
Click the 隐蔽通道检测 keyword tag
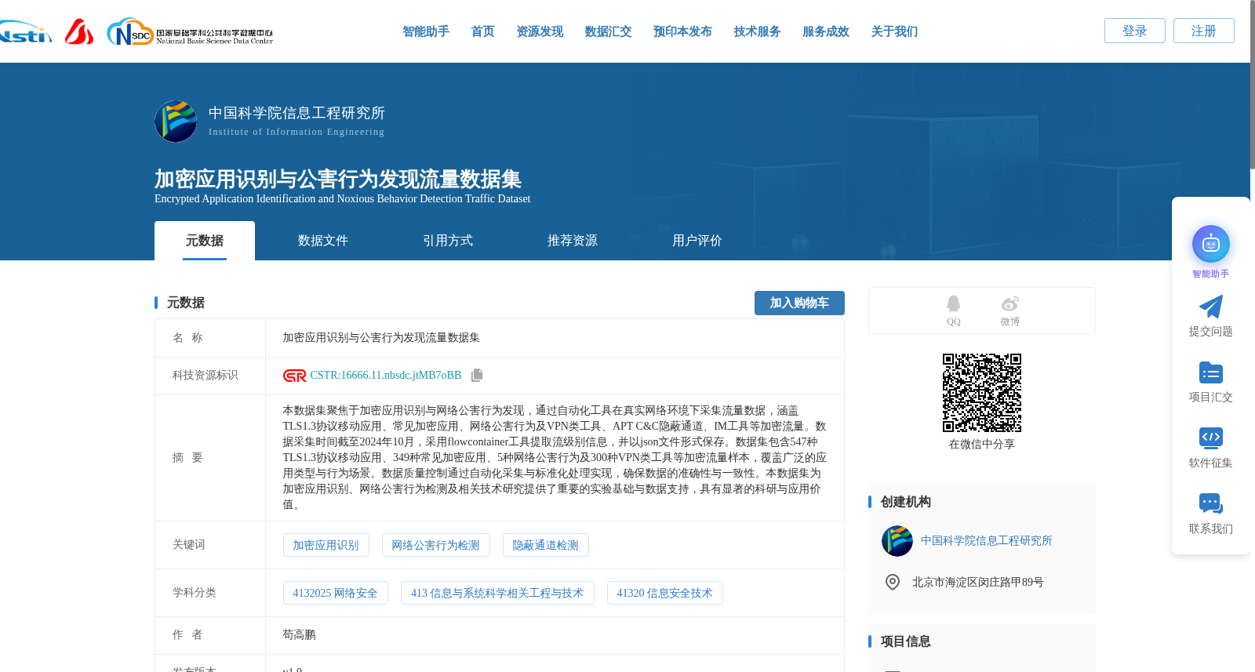tap(545, 545)
